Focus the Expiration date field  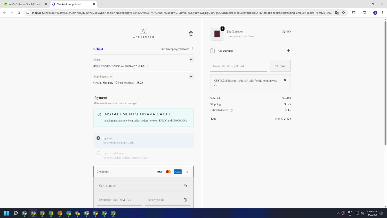(x=119, y=200)
